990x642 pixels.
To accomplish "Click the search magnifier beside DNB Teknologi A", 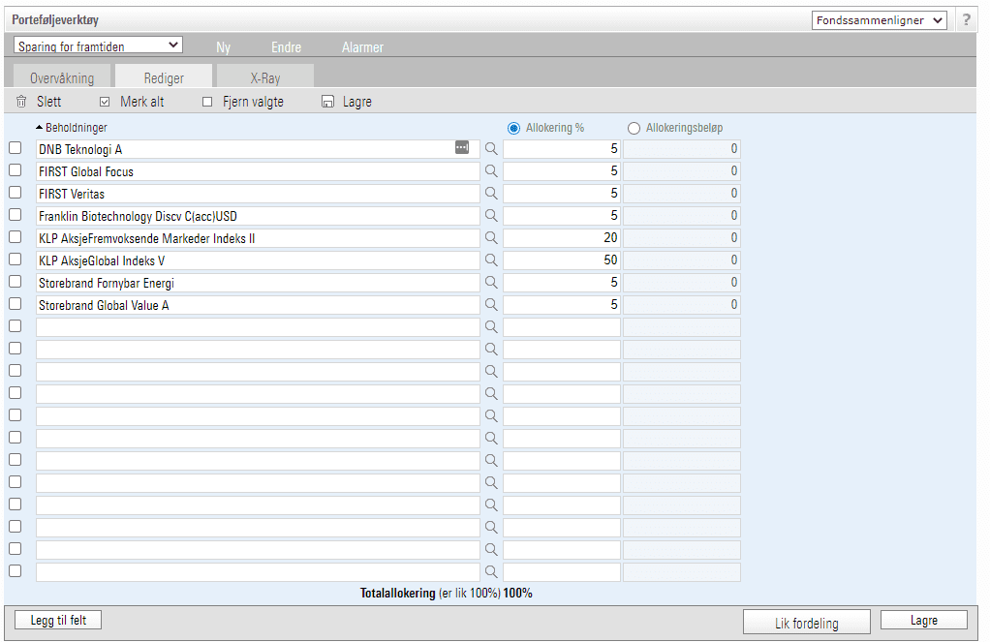I will pos(490,149).
